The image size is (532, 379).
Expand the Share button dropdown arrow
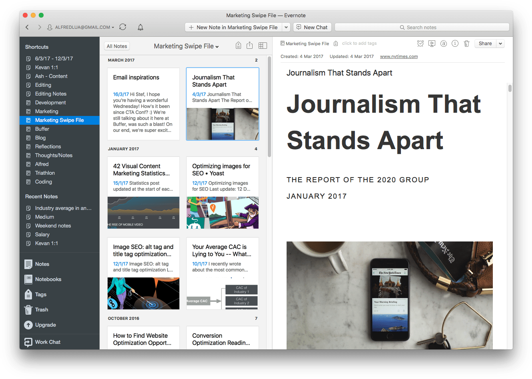[500, 44]
